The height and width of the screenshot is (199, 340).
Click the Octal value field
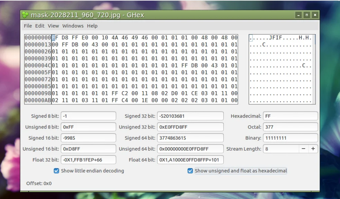291,127
